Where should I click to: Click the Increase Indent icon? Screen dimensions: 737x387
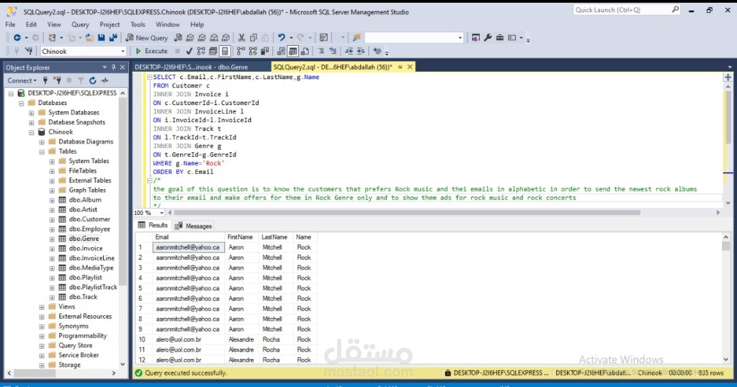pos(360,51)
